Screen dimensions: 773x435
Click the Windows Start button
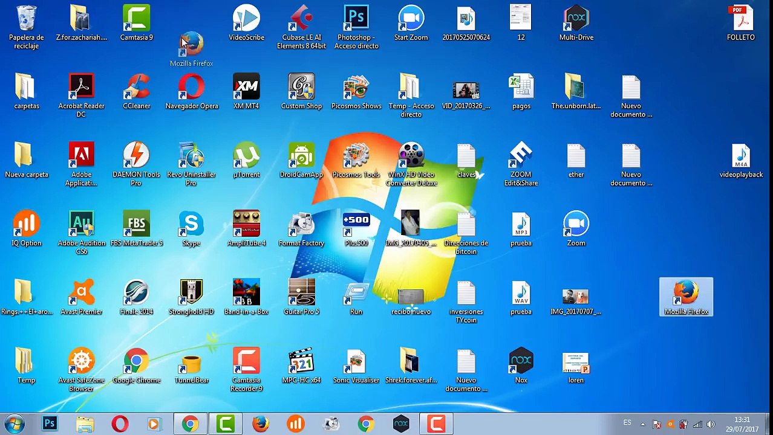(x=14, y=424)
